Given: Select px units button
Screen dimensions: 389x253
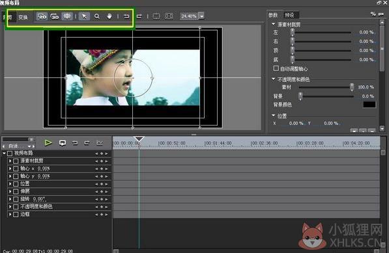Looking at the screenshot, I should [x=381, y=14].
